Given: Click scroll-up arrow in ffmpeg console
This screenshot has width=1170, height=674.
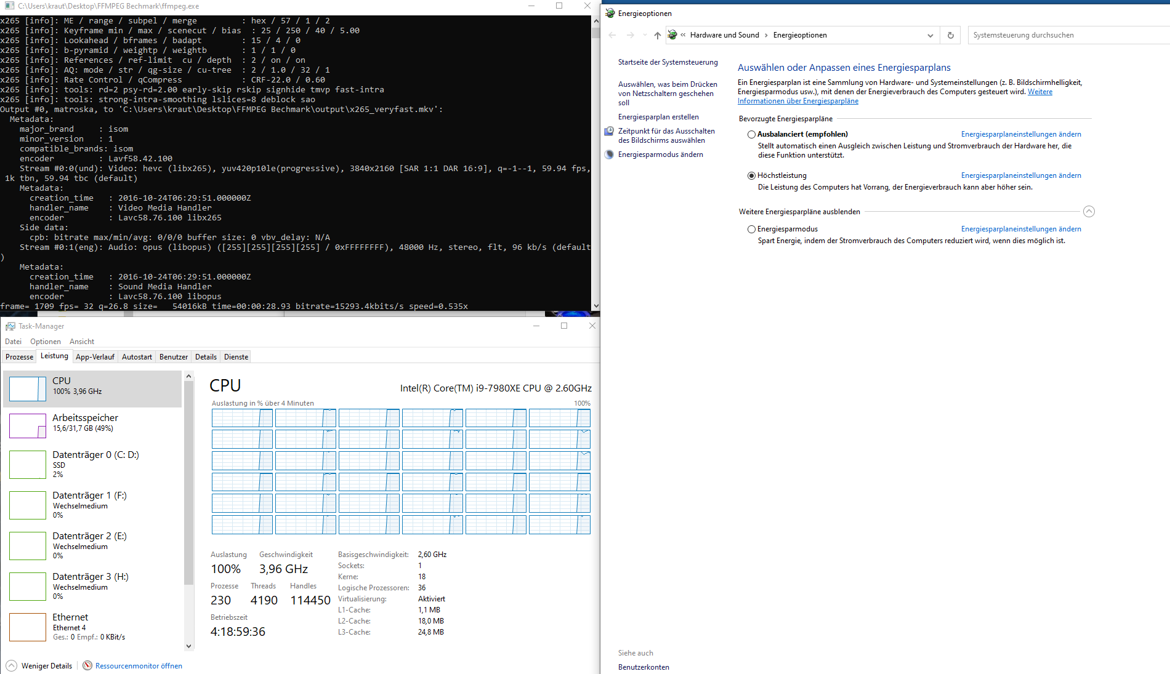Looking at the screenshot, I should click(x=595, y=20).
